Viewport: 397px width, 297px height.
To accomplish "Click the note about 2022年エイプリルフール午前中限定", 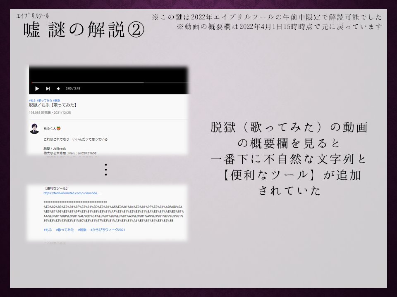I will pyautogui.click(x=267, y=17).
